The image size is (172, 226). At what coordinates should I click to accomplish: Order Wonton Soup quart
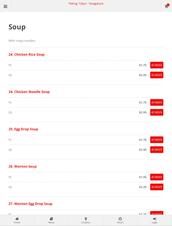[x=157, y=187]
